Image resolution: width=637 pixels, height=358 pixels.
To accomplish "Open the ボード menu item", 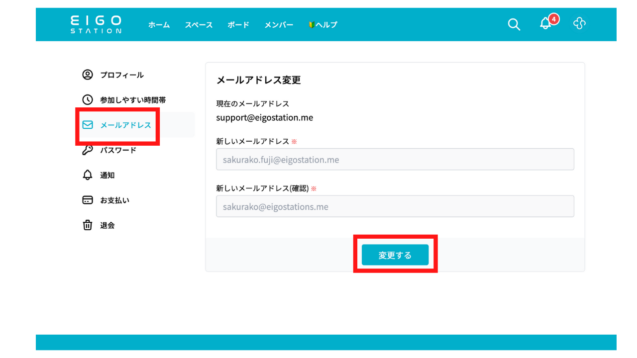I will [238, 24].
